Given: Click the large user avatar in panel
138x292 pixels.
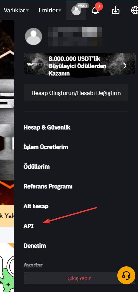Looking at the screenshot, I should [34, 36].
